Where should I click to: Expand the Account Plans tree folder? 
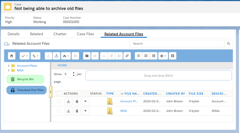[9, 66]
